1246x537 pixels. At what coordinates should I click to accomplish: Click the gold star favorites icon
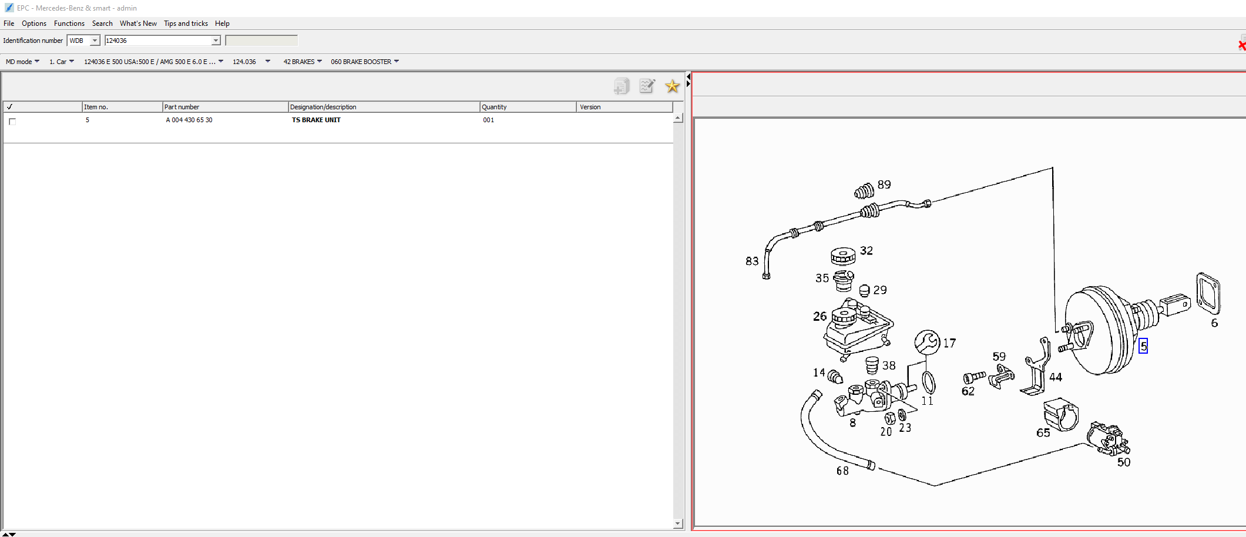(x=672, y=86)
